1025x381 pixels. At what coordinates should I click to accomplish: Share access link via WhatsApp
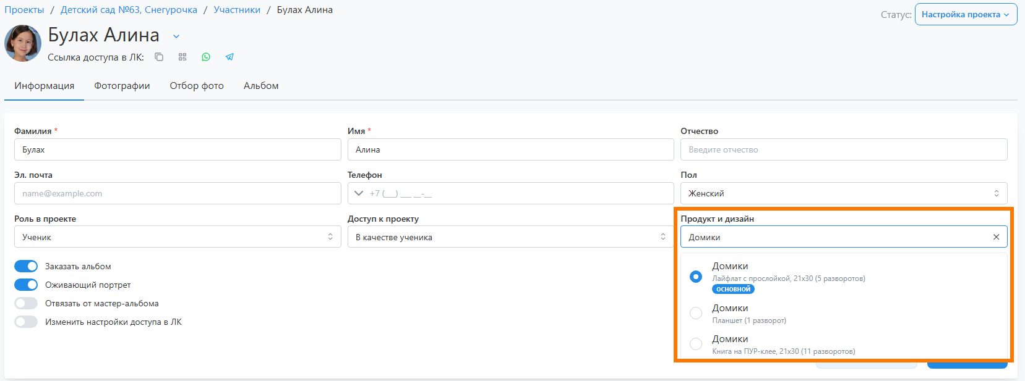click(206, 57)
